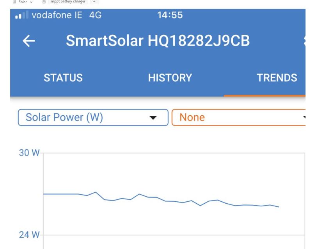Open the orange None dropdown
This screenshot has width=316, height=249.
point(238,117)
